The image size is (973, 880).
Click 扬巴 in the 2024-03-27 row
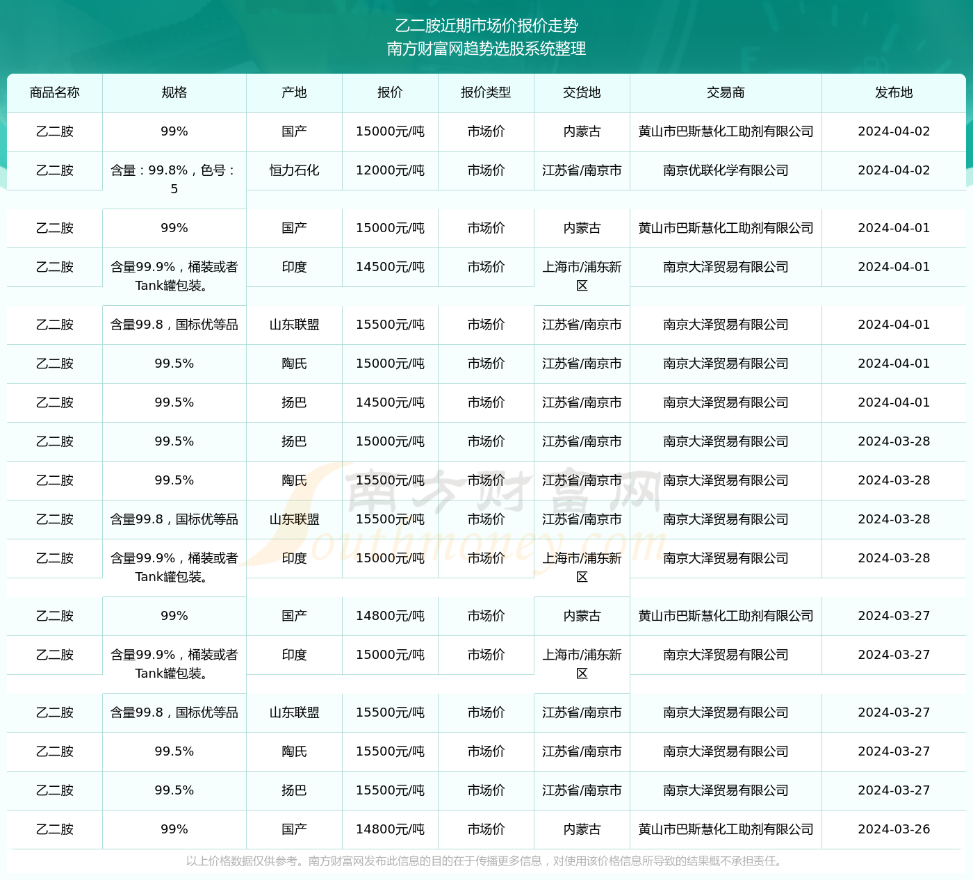click(x=294, y=790)
